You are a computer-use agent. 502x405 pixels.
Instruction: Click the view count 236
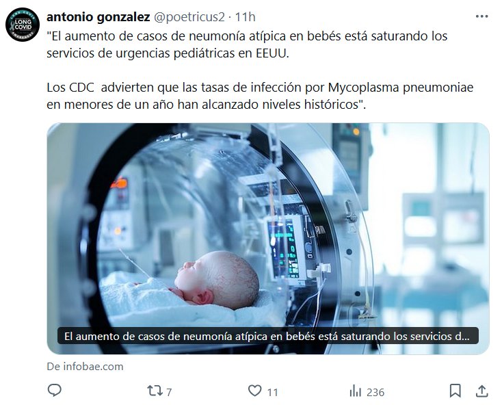pyautogui.click(x=375, y=392)
